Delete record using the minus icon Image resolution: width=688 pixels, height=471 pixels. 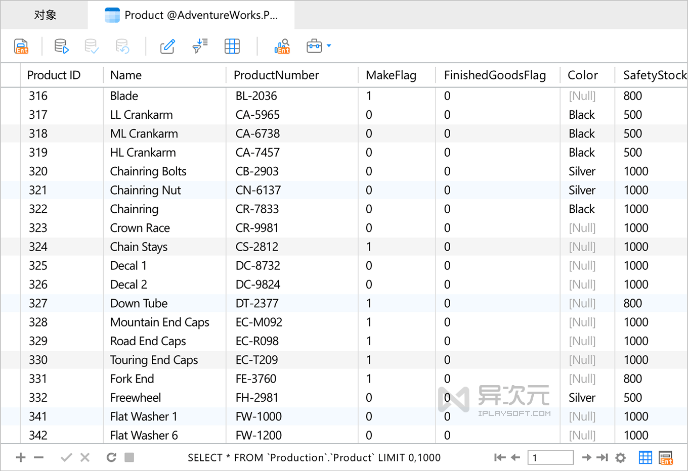point(39,457)
